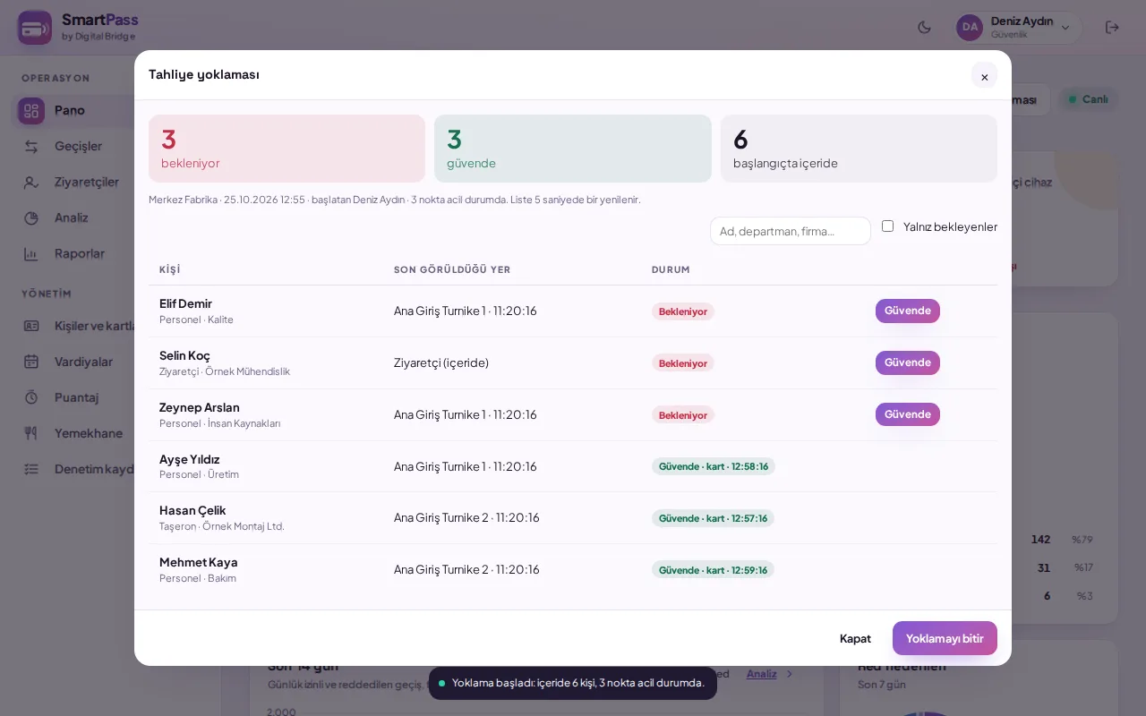Close the Tahliye yoklaması dialog with X

click(x=984, y=76)
